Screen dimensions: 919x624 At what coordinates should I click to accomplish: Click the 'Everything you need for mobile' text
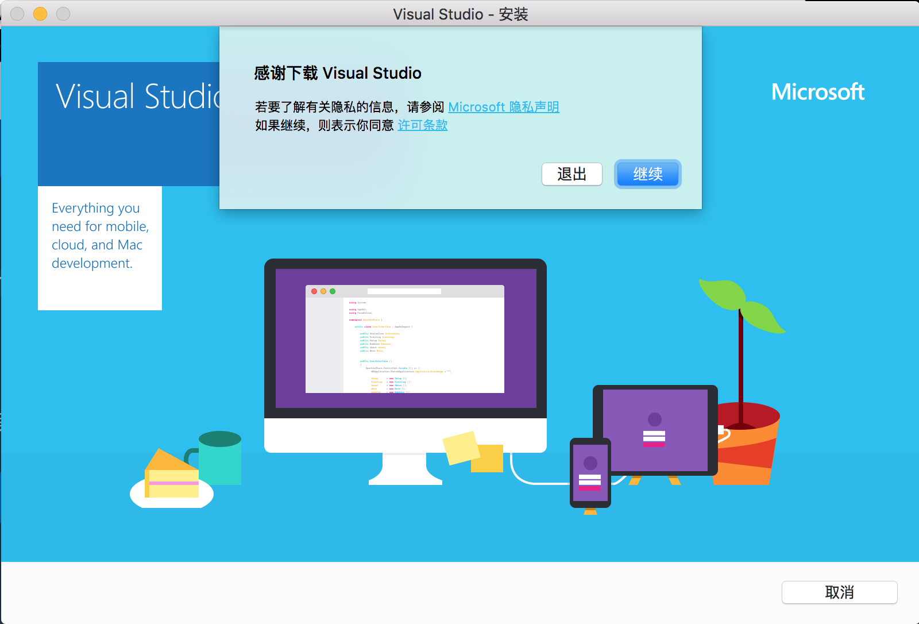(x=100, y=236)
